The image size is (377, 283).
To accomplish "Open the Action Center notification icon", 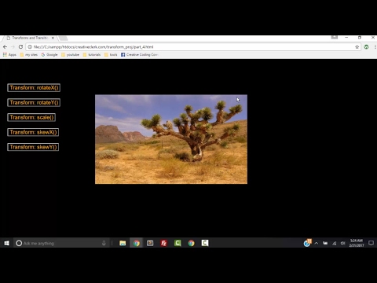I will (x=371, y=243).
